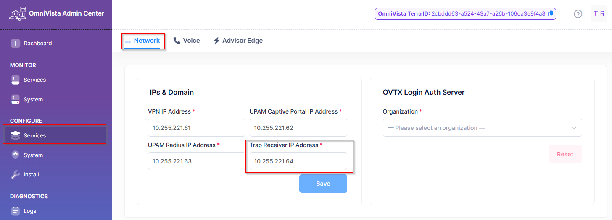Click the OmniVista Admin Center logo
Image resolution: width=612 pixels, height=220 pixels.
pyautogui.click(x=17, y=13)
